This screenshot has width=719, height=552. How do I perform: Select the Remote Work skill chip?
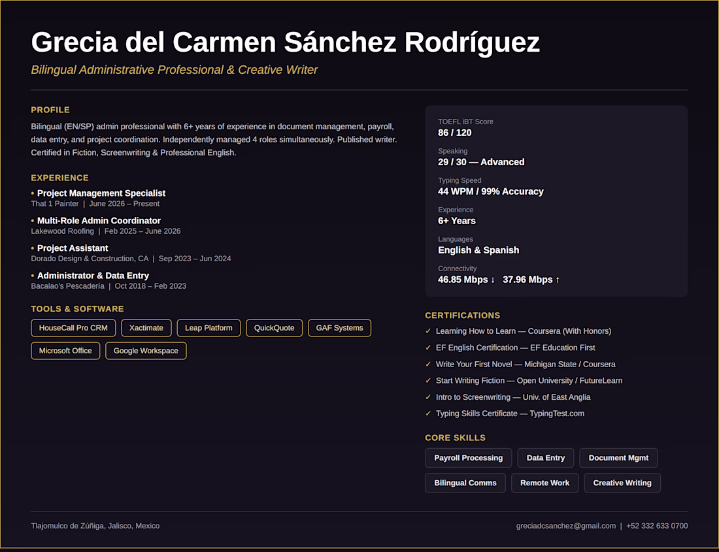click(544, 483)
